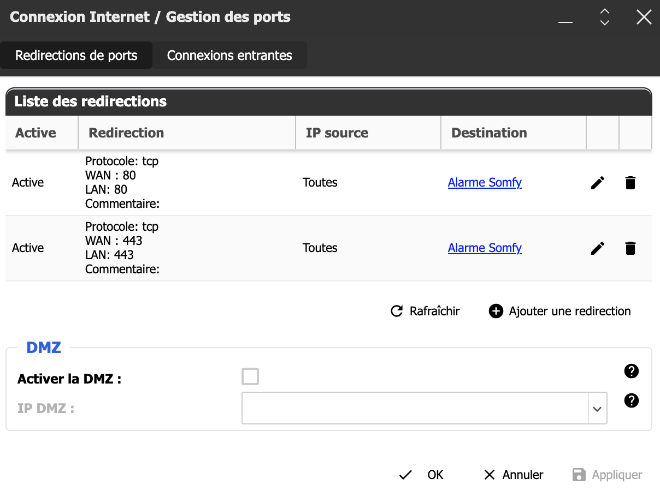Click the Appliquer save button
Image resolution: width=660 pixels, height=491 pixels.
click(x=607, y=475)
